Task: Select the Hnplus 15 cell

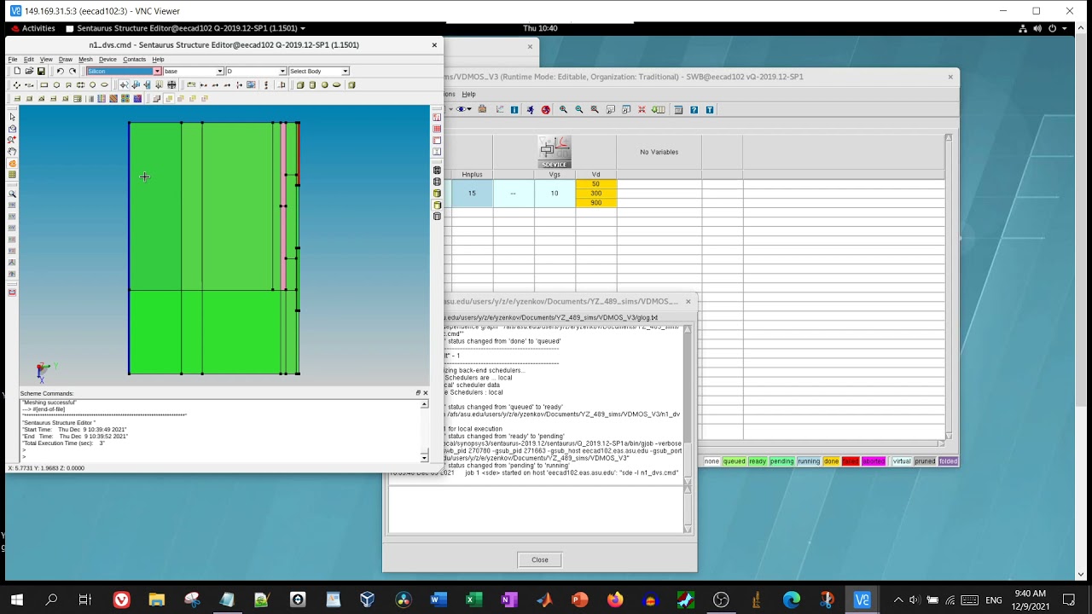Action: pyautogui.click(x=472, y=194)
